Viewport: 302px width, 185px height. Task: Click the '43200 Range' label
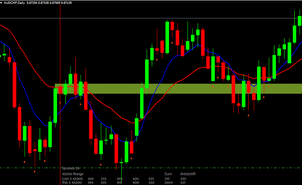click(x=72, y=174)
